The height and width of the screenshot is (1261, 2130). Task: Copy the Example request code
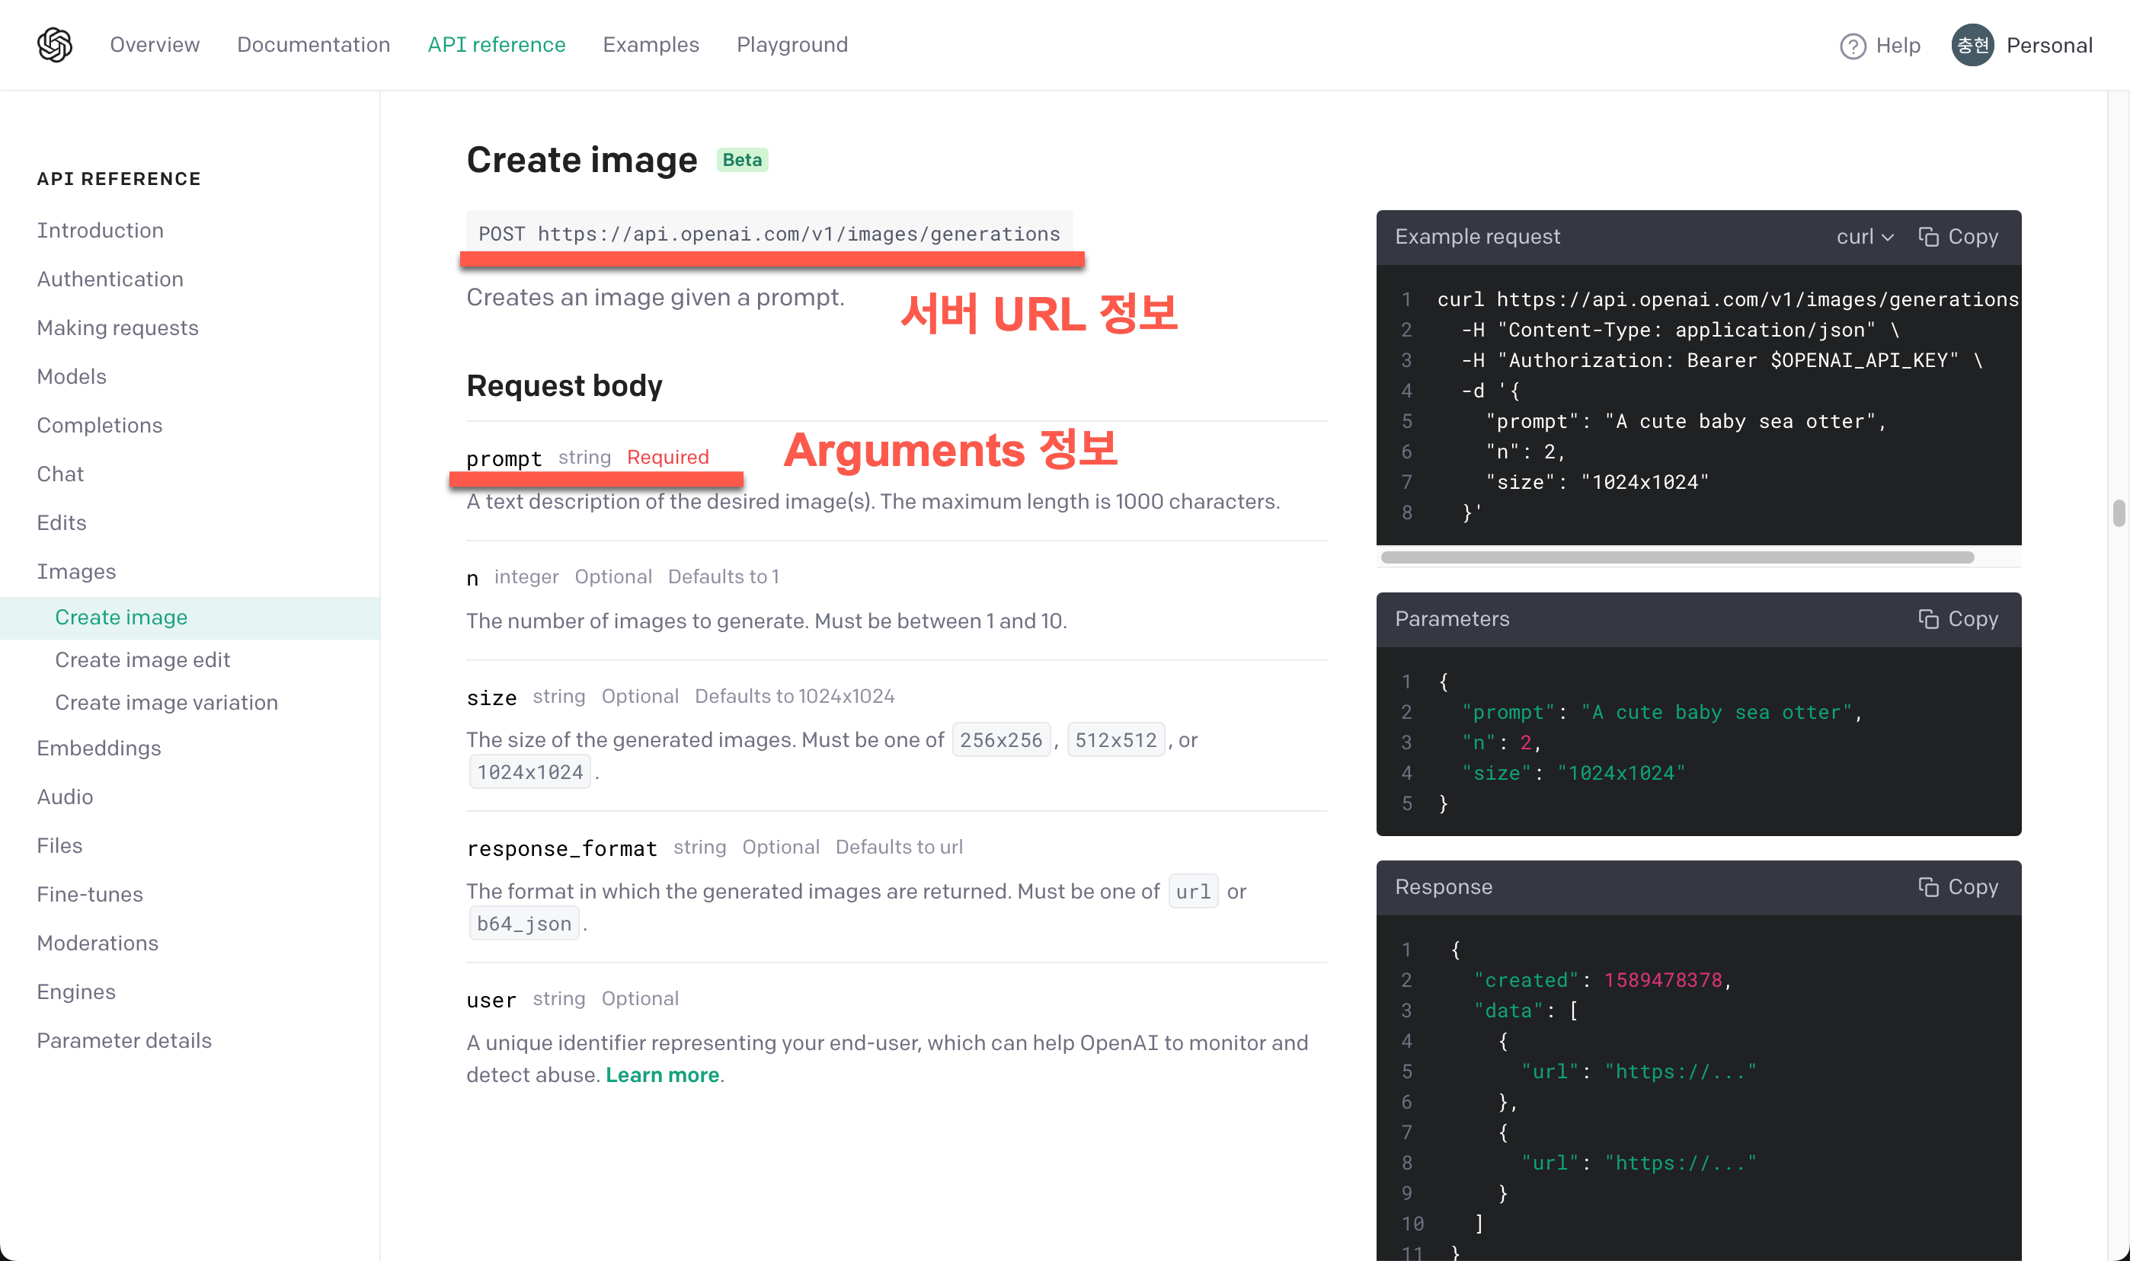pyautogui.click(x=1958, y=236)
